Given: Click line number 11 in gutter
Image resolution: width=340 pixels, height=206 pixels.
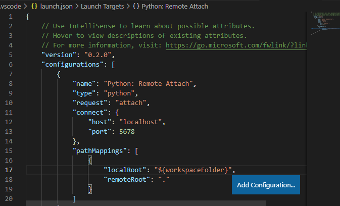Looking at the screenshot, I should pyautogui.click(x=9, y=112).
